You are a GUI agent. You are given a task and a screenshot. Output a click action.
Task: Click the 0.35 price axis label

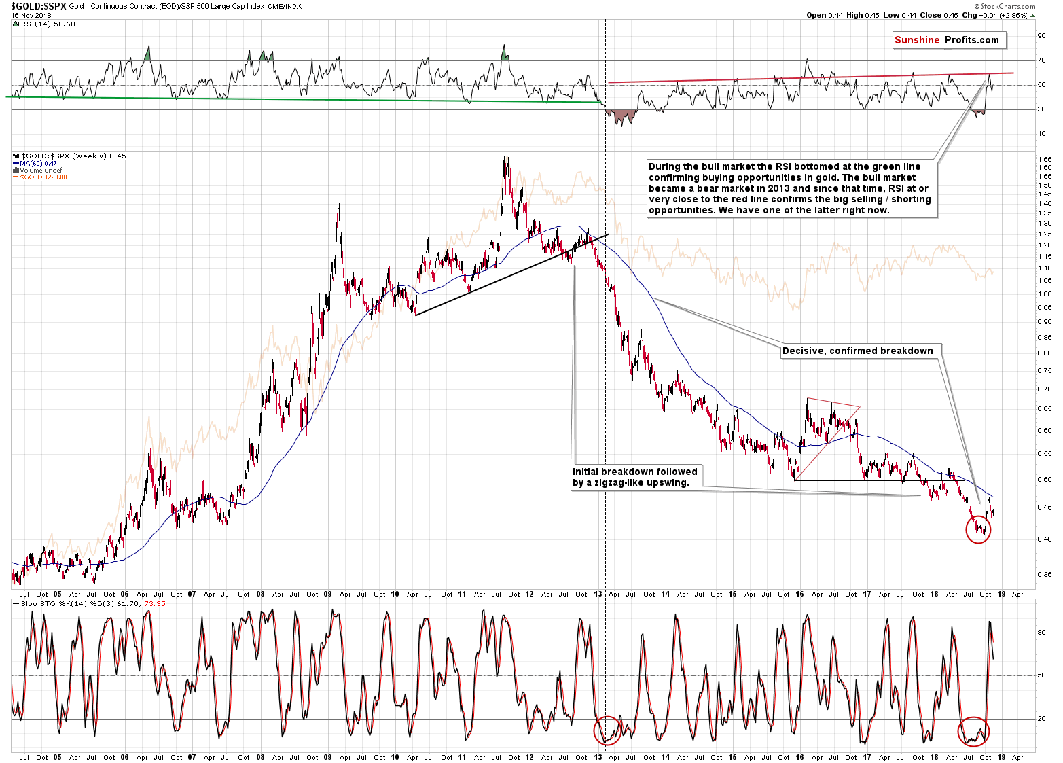(x=1045, y=575)
